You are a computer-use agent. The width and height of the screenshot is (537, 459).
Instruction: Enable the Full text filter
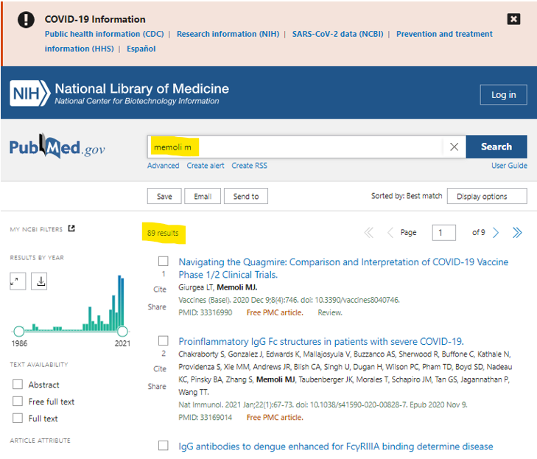click(18, 418)
